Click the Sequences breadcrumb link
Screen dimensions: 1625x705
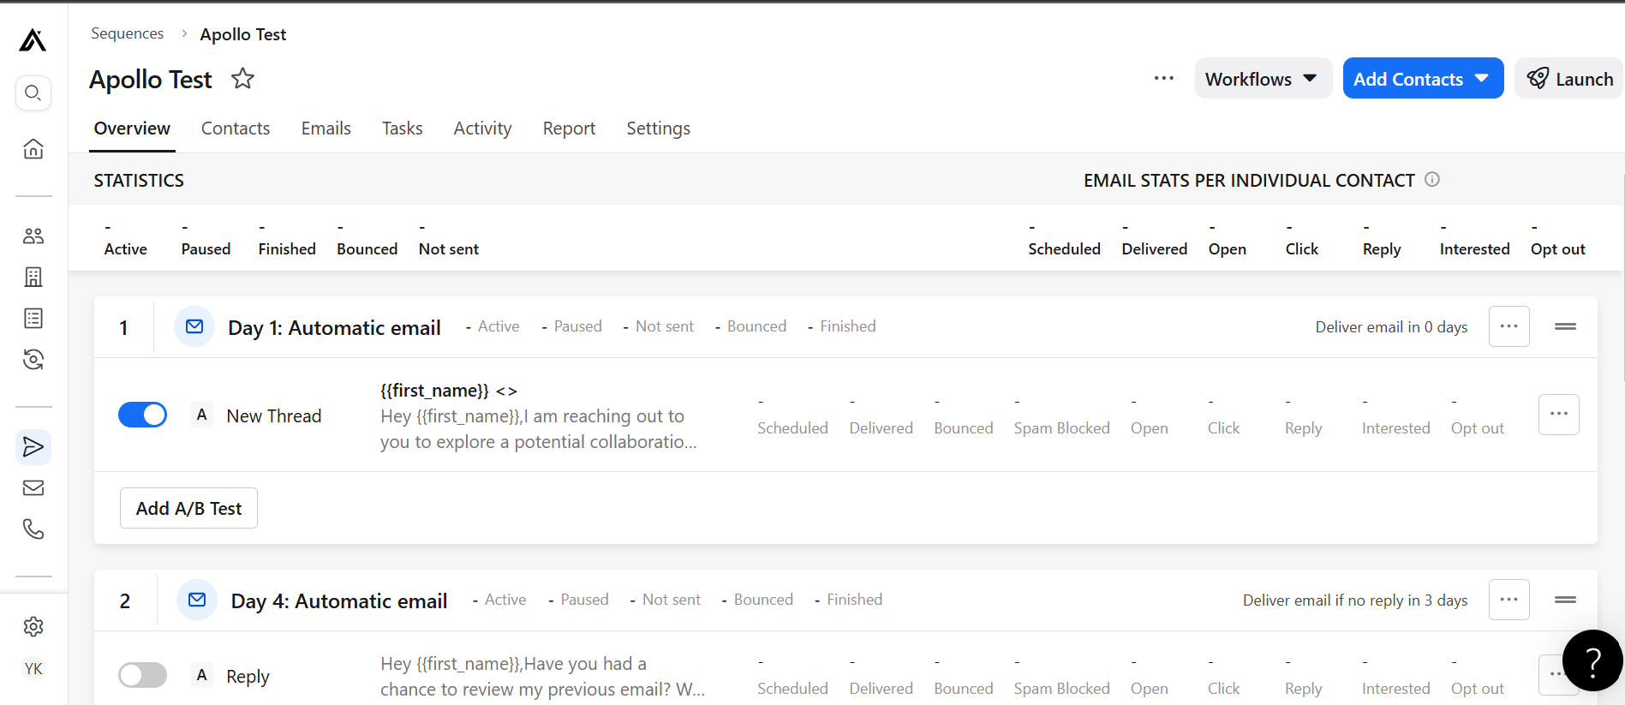pos(127,33)
